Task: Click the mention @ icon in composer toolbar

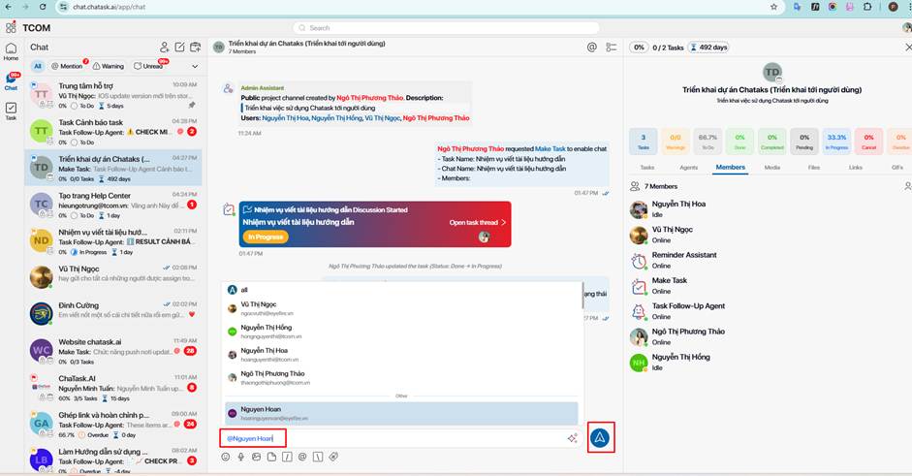Action: click(x=301, y=457)
